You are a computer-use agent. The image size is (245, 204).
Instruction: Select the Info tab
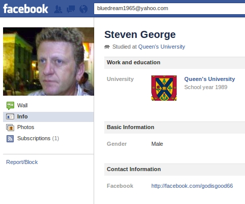[x=49, y=116]
